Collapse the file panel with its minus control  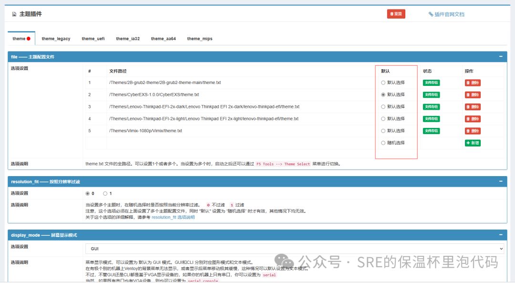501,56
